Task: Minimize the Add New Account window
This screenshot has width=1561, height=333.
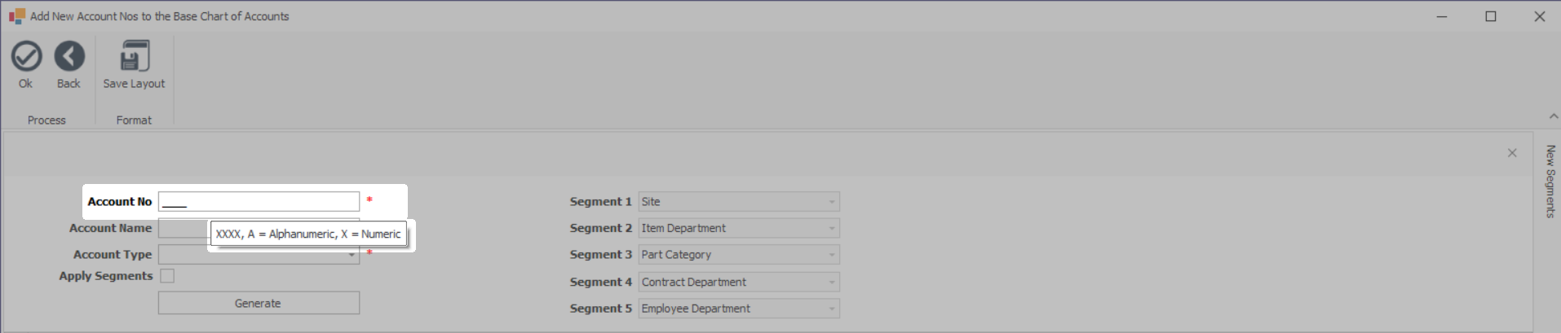Action: click(1442, 16)
